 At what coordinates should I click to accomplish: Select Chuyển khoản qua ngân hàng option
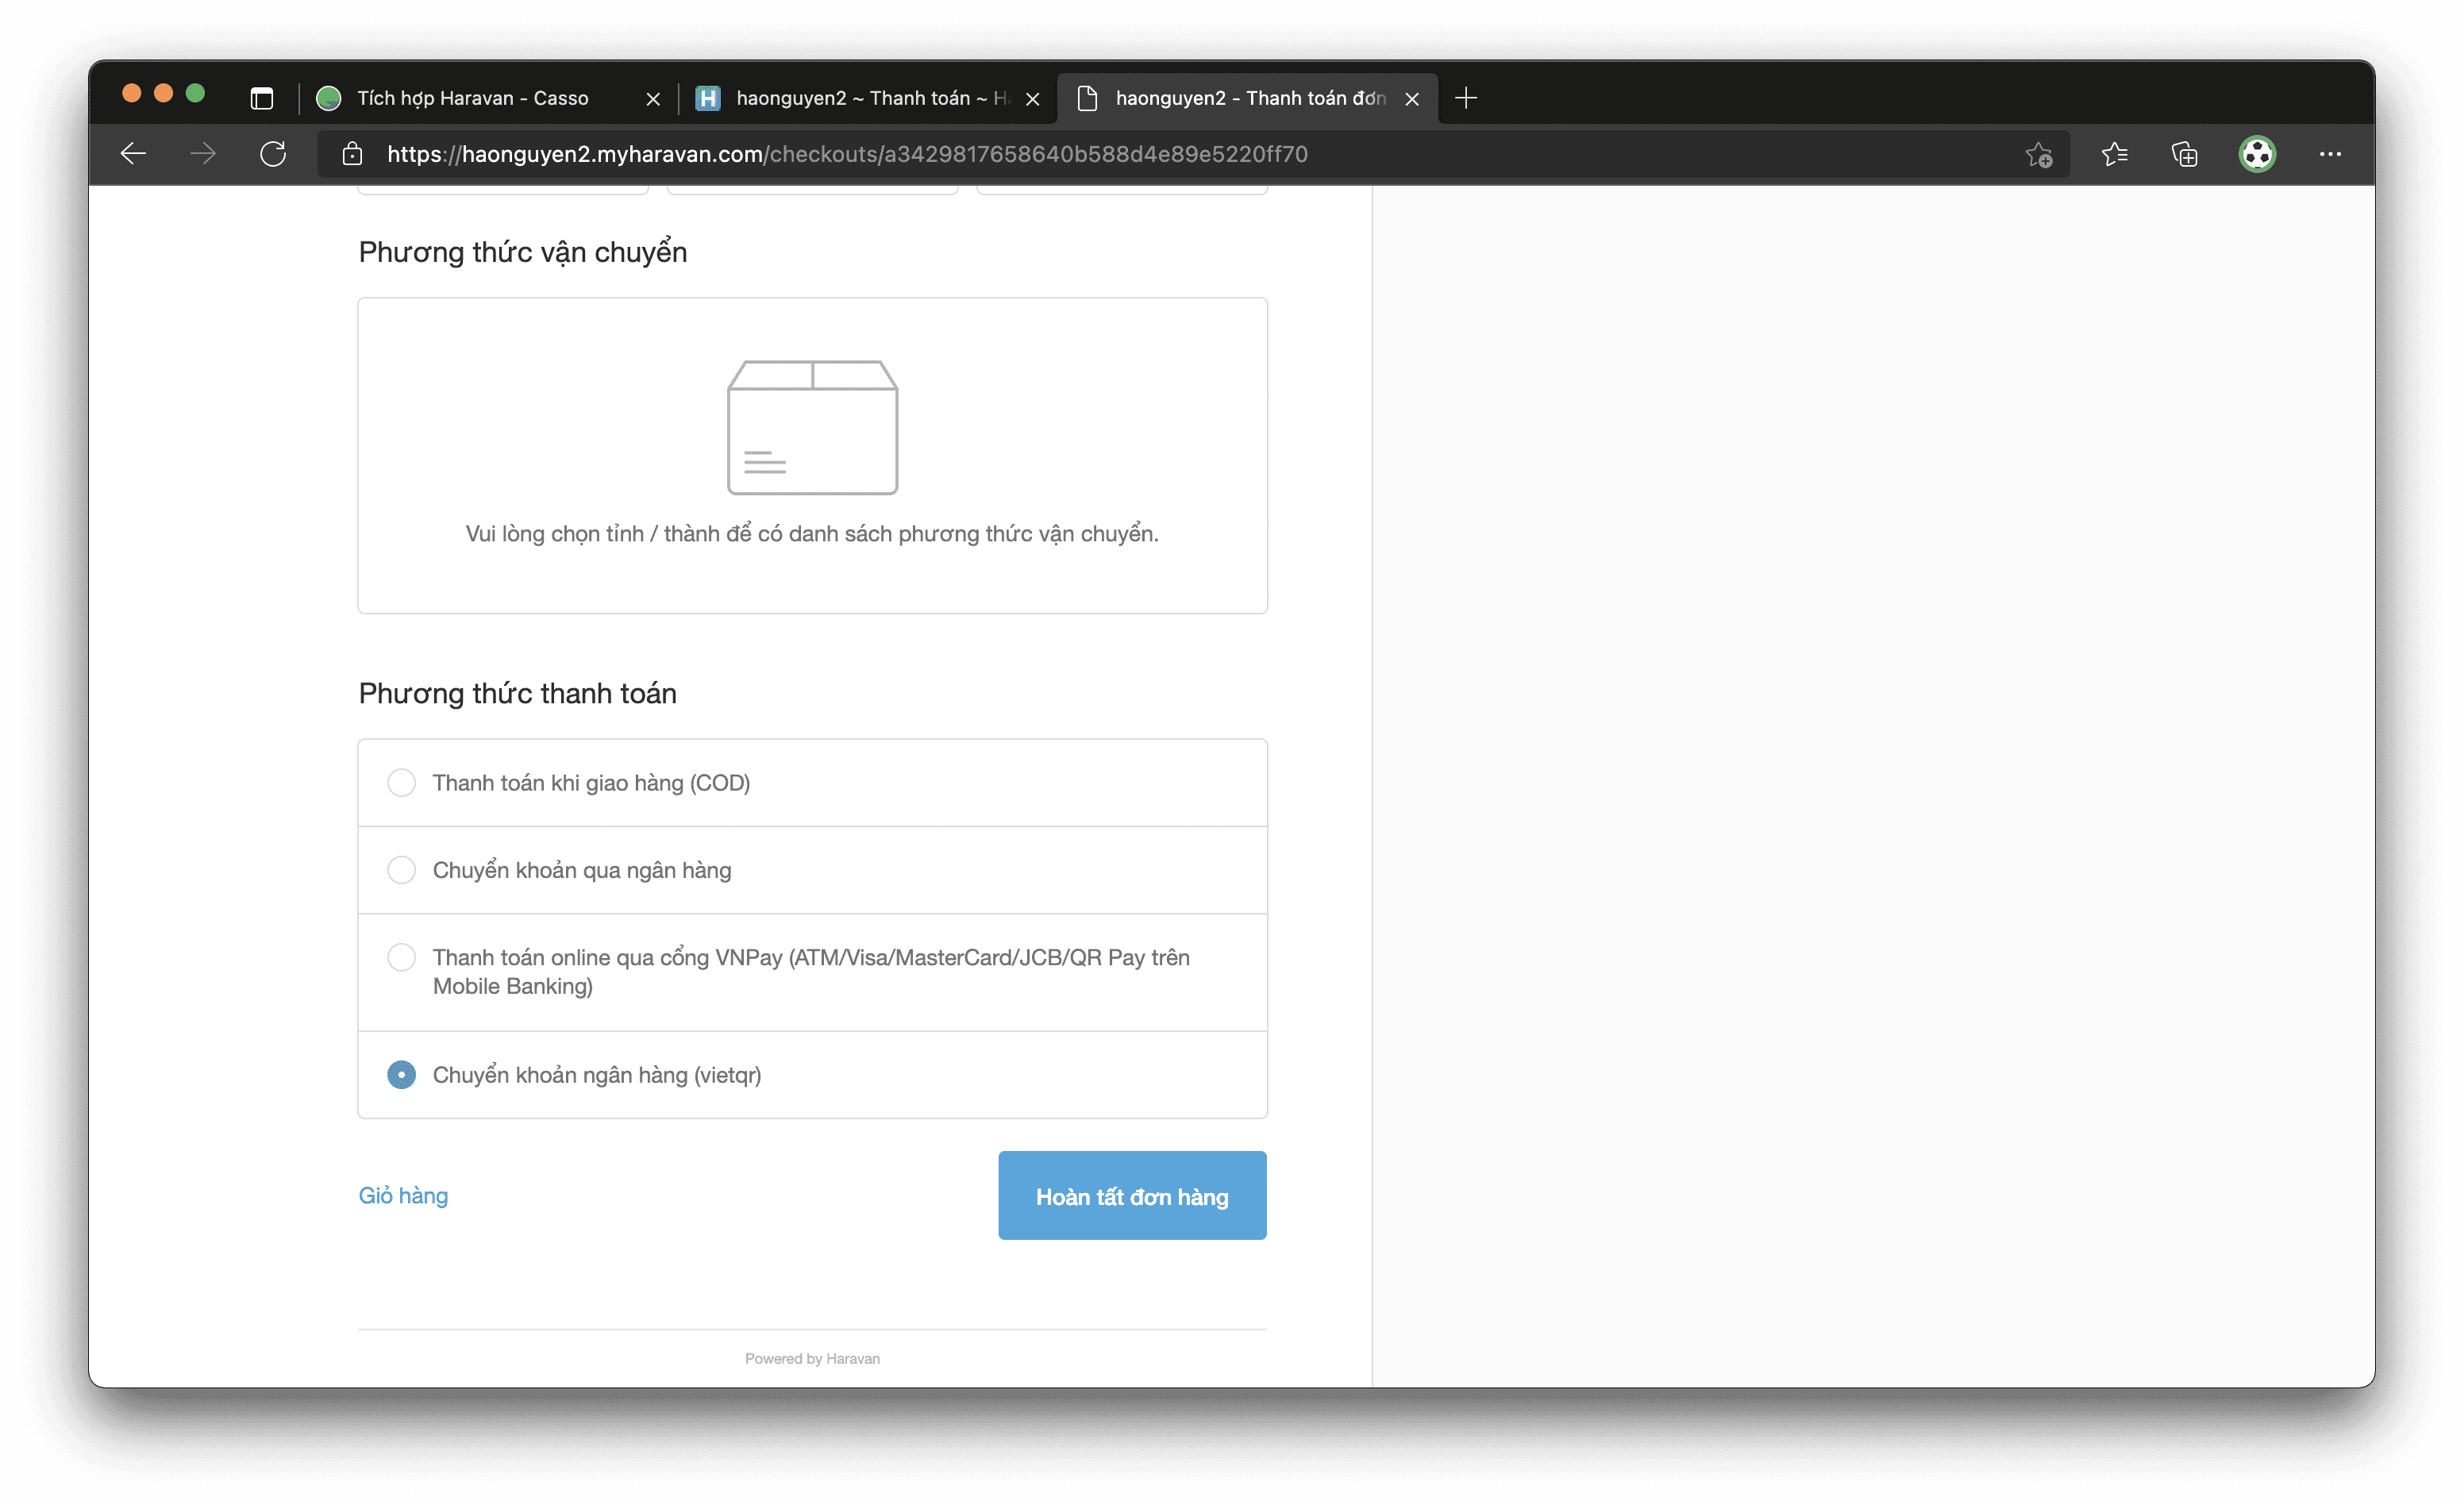coord(812,870)
